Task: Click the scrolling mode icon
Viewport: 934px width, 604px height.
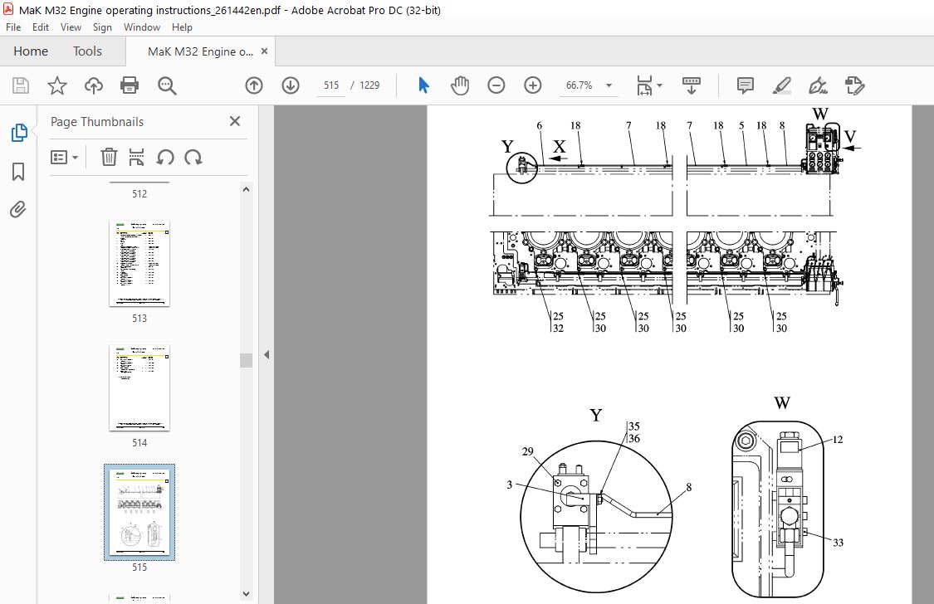Action: click(691, 85)
